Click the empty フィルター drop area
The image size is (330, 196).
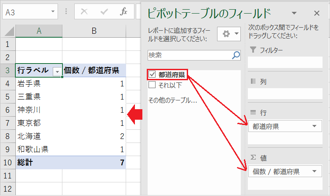tap(285, 62)
